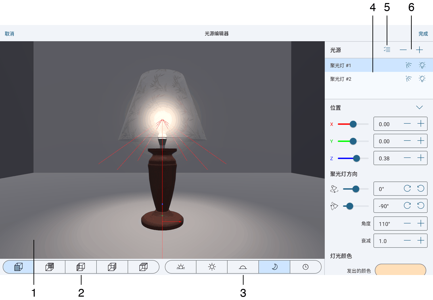This screenshot has width=433, height=300.
Task: Toggle light bulb for 聚光灯 #2
Action: coord(422,79)
